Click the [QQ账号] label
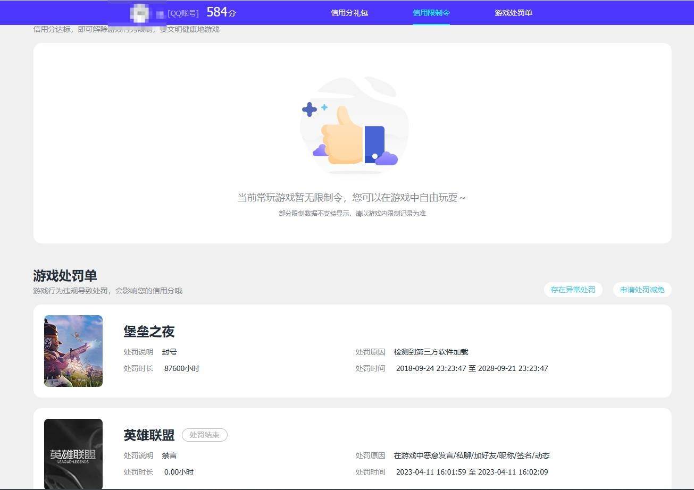694x490 pixels. [x=183, y=13]
